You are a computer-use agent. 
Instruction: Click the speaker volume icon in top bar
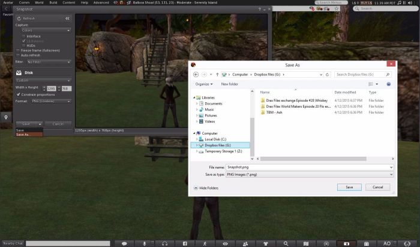[410, 2]
